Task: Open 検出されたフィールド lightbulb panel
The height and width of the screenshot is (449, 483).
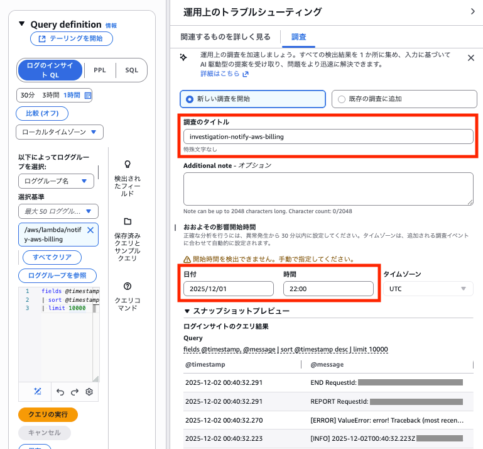Action: tap(128, 179)
